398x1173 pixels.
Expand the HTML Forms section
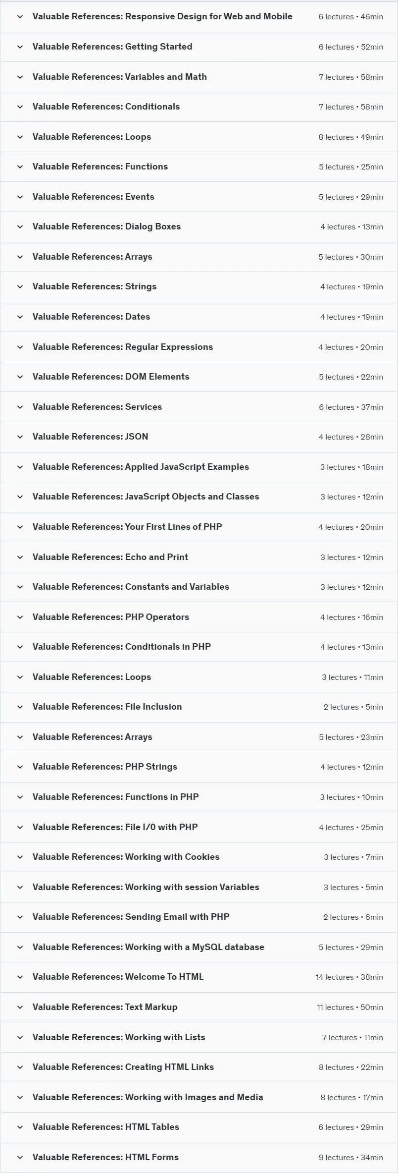pyautogui.click(x=199, y=1157)
